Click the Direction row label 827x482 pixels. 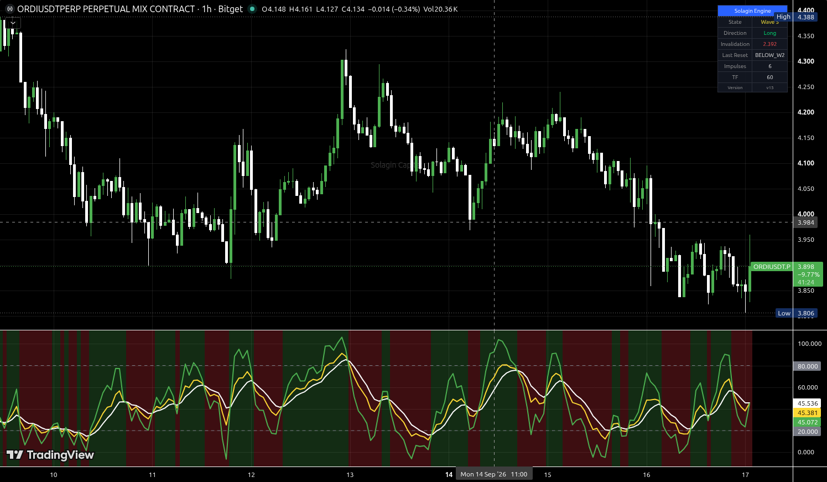735,33
